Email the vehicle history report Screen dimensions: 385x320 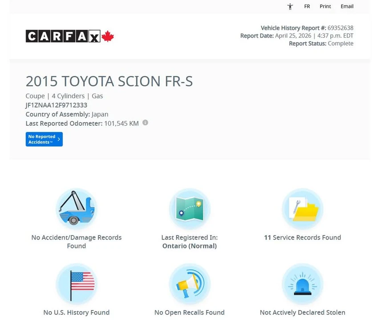[347, 6]
